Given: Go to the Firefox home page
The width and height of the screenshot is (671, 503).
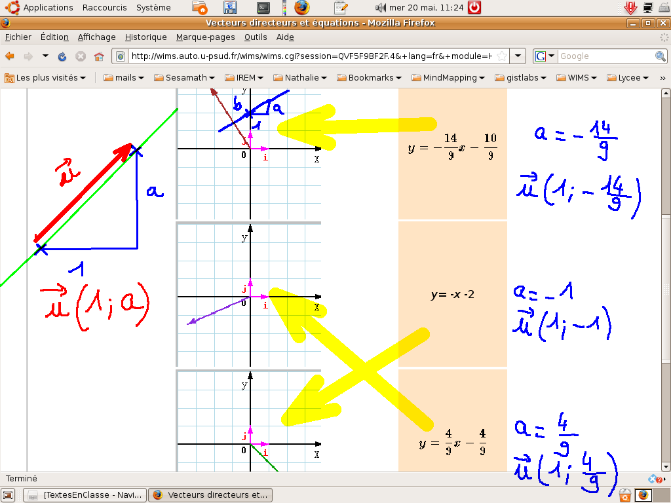Looking at the screenshot, I should (99, 56).
